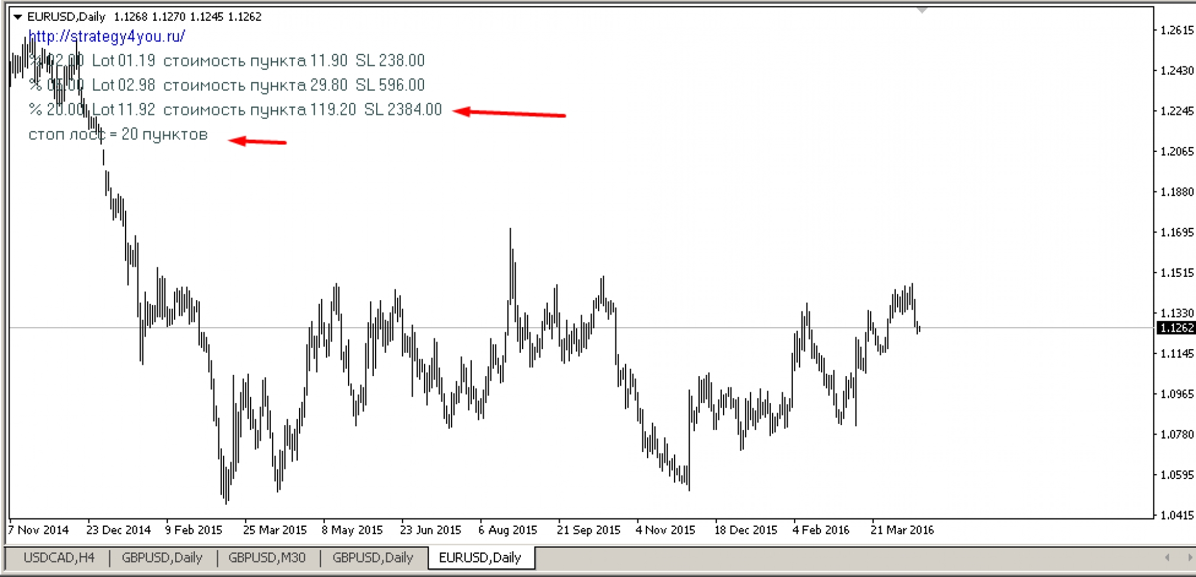This screenshot has width=1196, height=577.
Task: Click the % 20.00 Lot 11.92 text line
Action: 235,110
